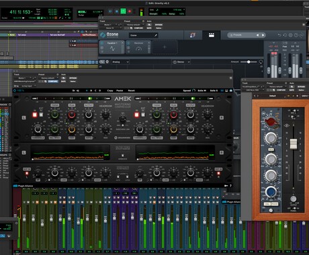Toggle Solo M in AMEK toolbar

pyautogui.click(x=202, y=91)
